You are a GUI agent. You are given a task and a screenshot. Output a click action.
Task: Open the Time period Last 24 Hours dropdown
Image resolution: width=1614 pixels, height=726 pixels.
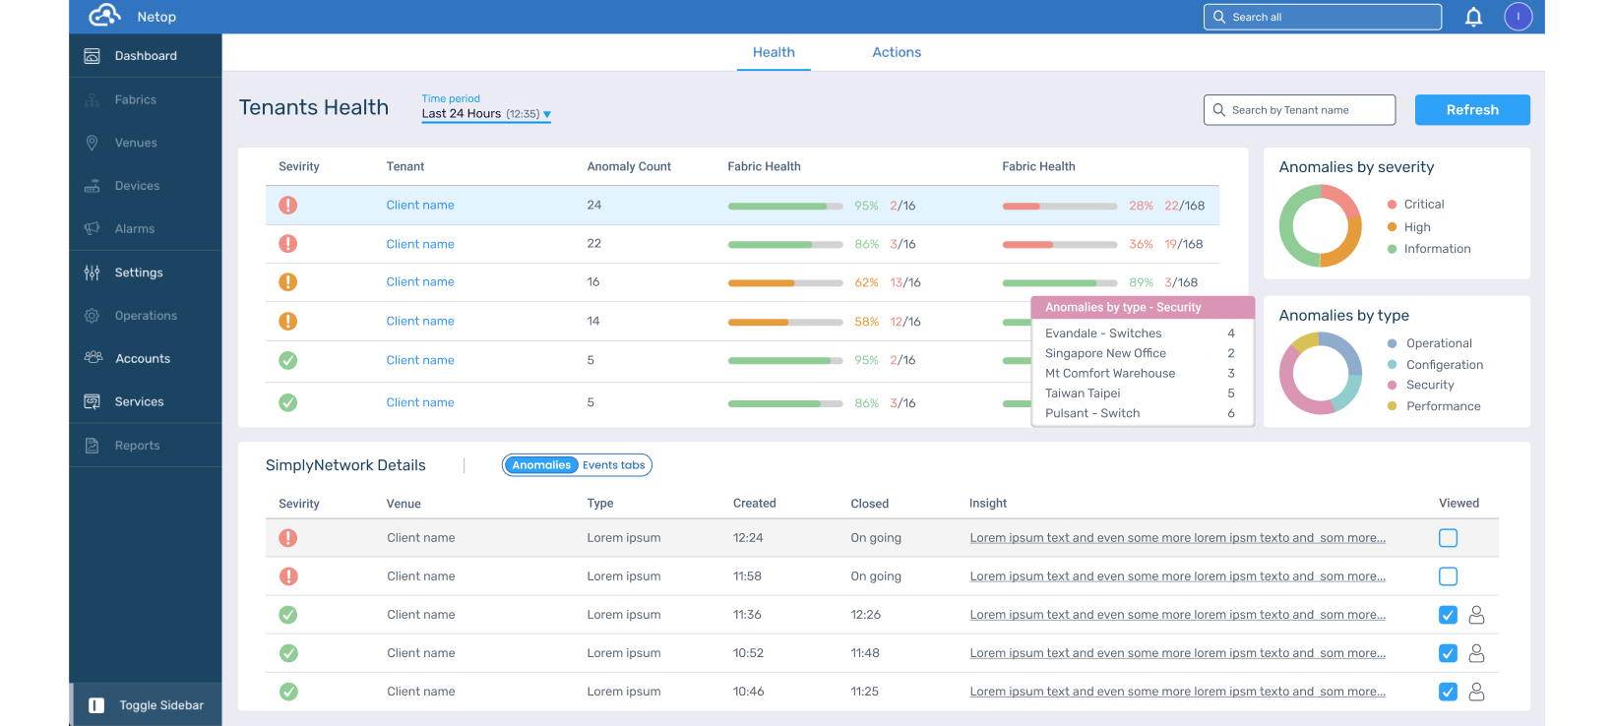tap(486, 114)
